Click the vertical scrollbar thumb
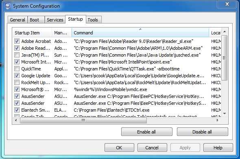The width and height of the screenshot is (240, 159). [x=225, y=58]
